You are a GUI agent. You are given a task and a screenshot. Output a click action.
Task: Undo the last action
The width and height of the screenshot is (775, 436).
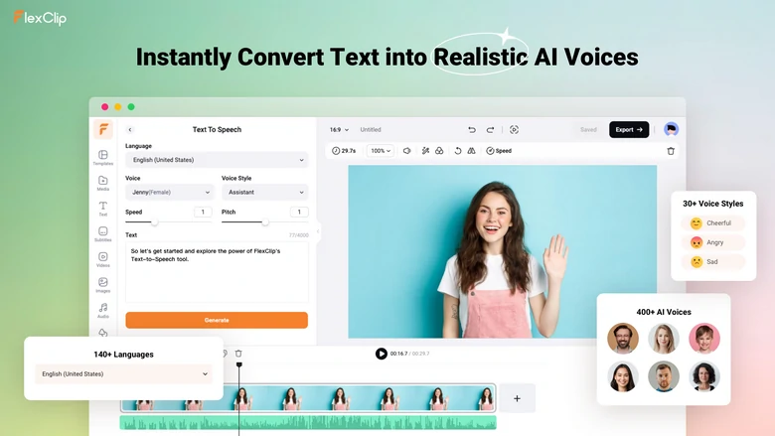(x=472, y=130)
